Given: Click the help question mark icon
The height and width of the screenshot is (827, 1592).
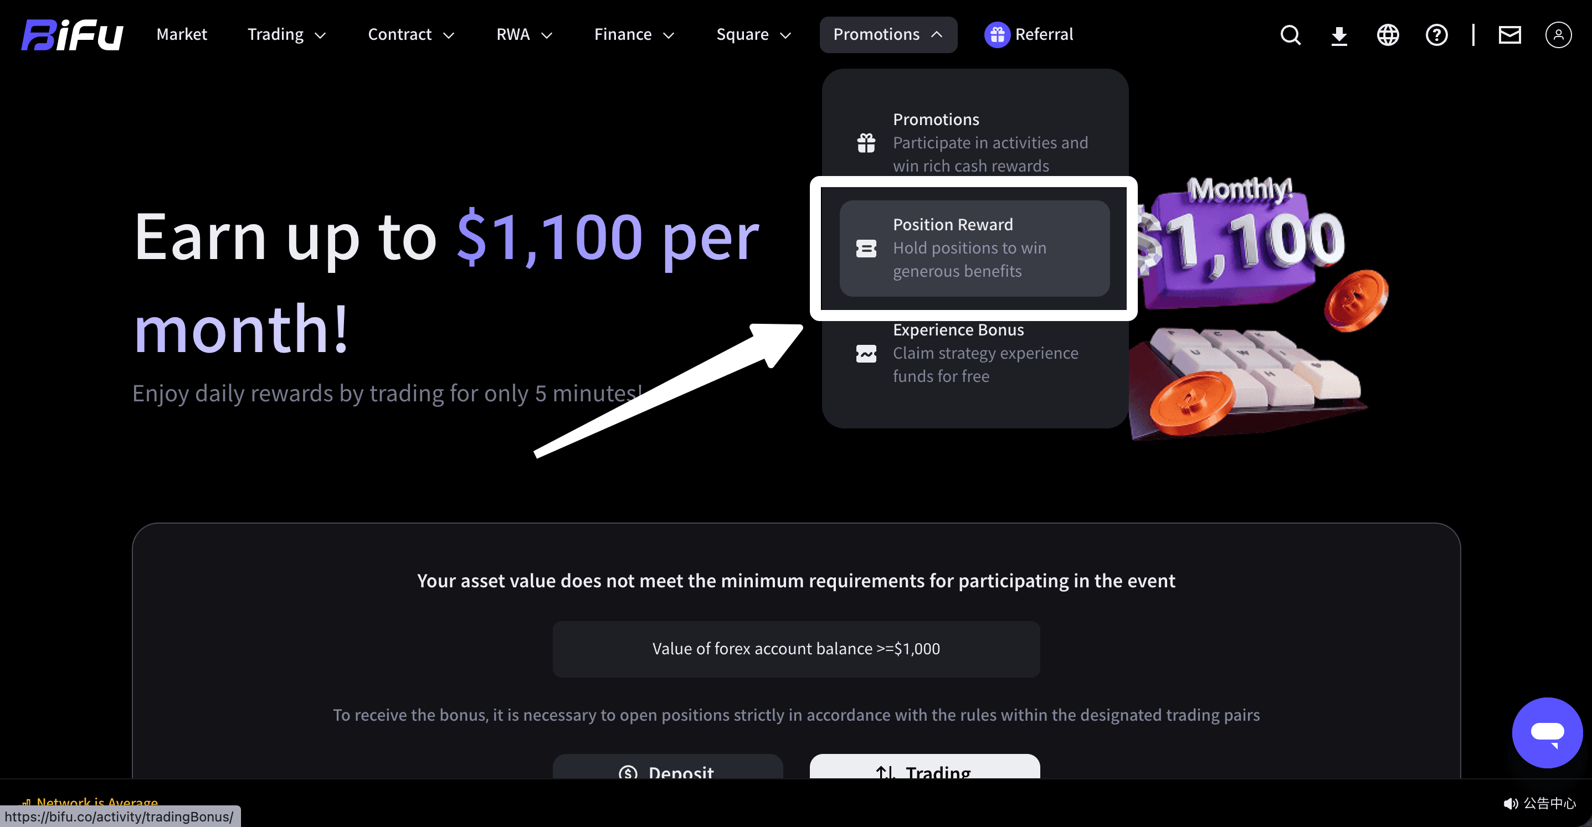Looking at the screenshot, I should coord(1436,34).
